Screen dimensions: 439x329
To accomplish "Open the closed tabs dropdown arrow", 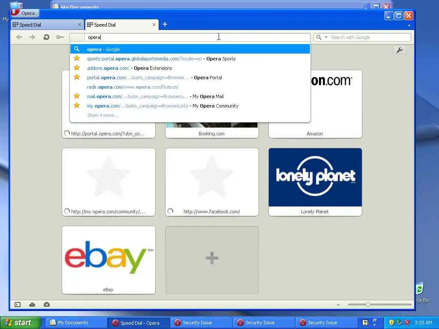I will click(x=409, y=25).
